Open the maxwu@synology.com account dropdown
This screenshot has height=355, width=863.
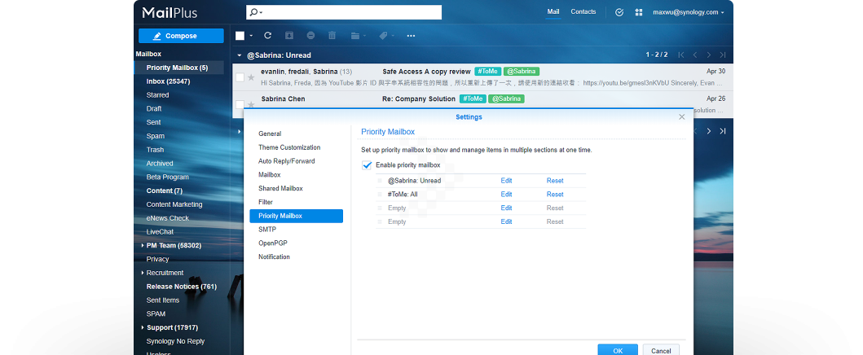click(688, 12)
